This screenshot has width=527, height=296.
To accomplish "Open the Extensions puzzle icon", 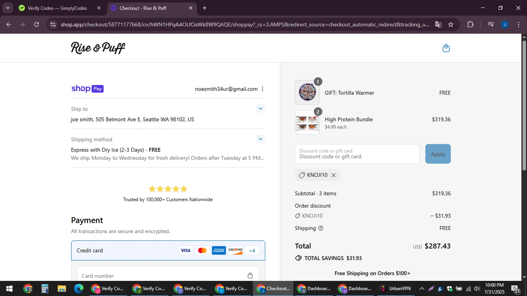I will pos(470,25).
